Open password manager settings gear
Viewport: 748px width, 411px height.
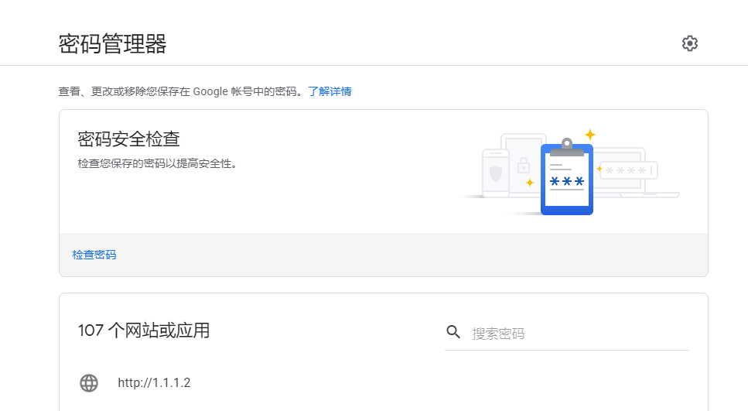(689, 43)
